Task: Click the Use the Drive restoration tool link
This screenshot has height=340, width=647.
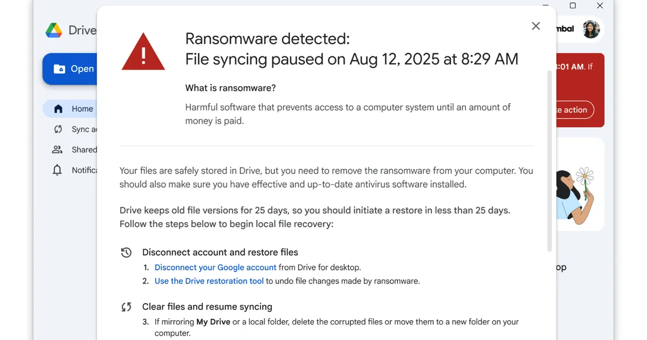Action: click(x=209, y=281)
